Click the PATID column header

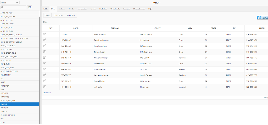pyautogui.click(x=76, y=28)
